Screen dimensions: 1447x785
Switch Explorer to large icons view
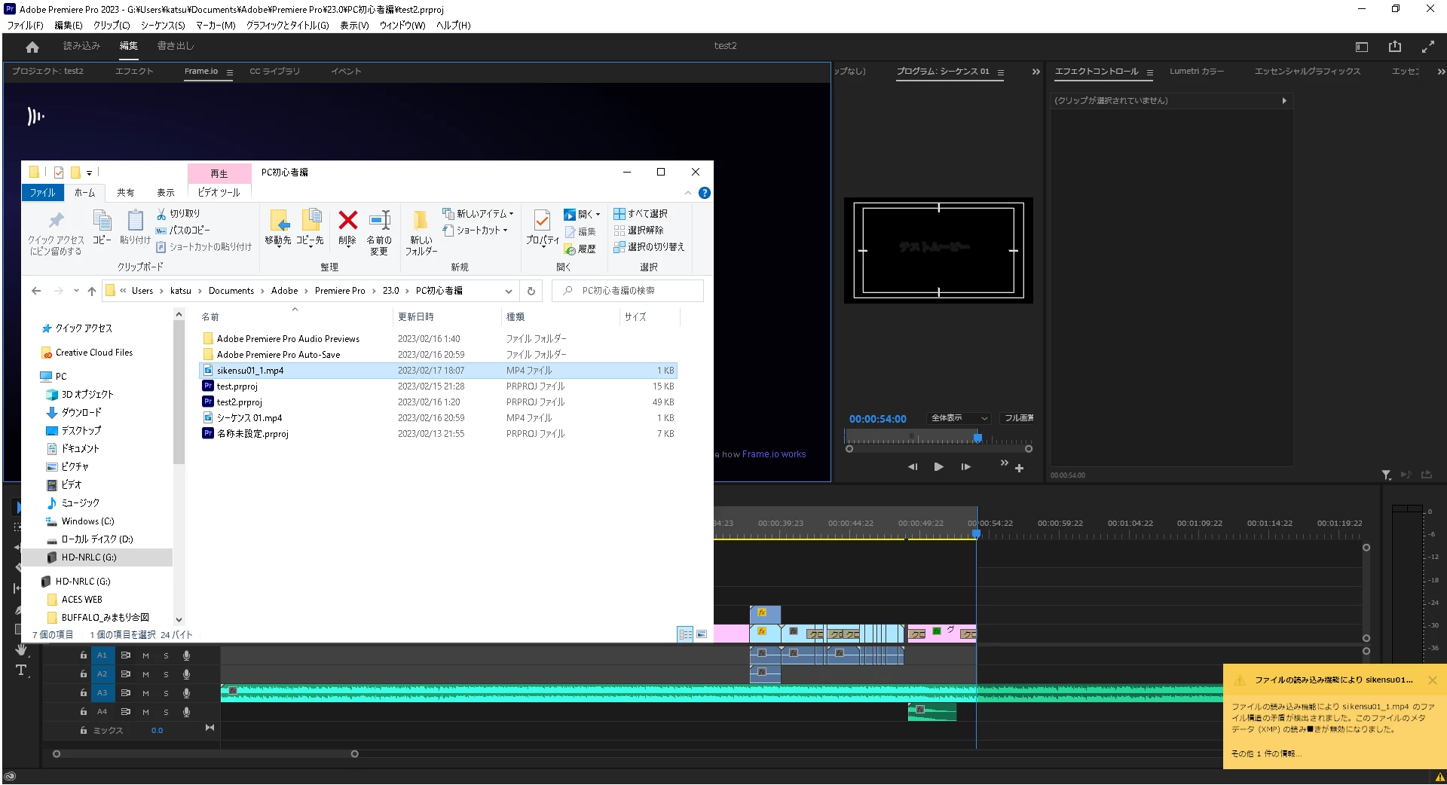(x=702, y=634)
